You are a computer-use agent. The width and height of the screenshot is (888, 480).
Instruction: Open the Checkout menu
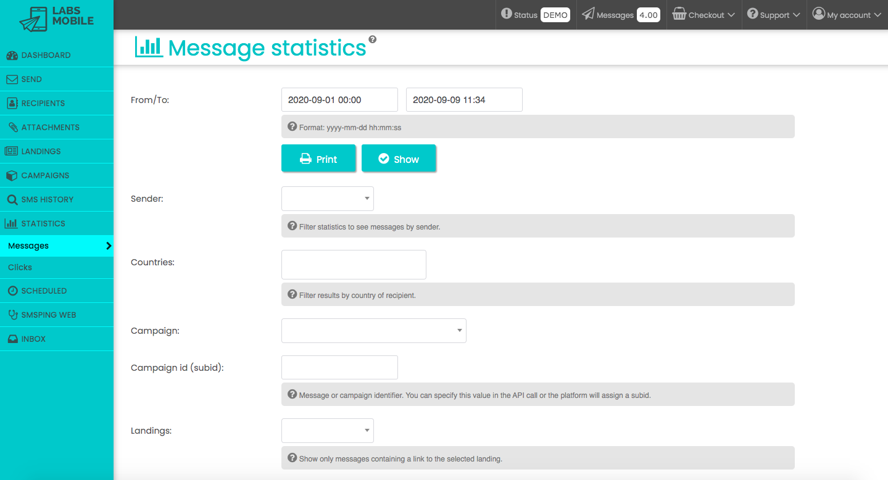[x=703, y=15]
